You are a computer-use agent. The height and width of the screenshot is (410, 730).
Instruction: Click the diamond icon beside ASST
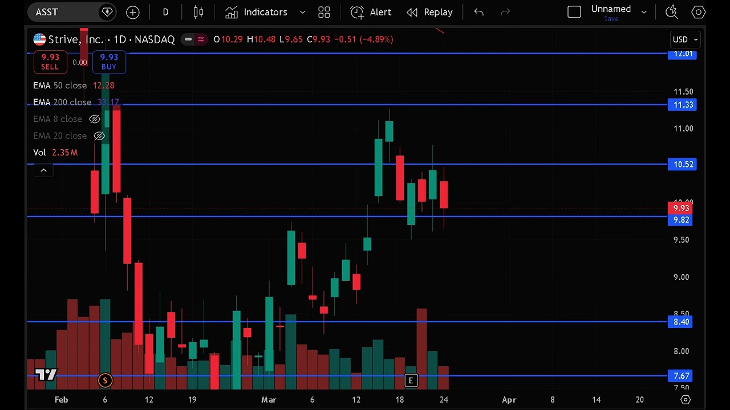107,12
